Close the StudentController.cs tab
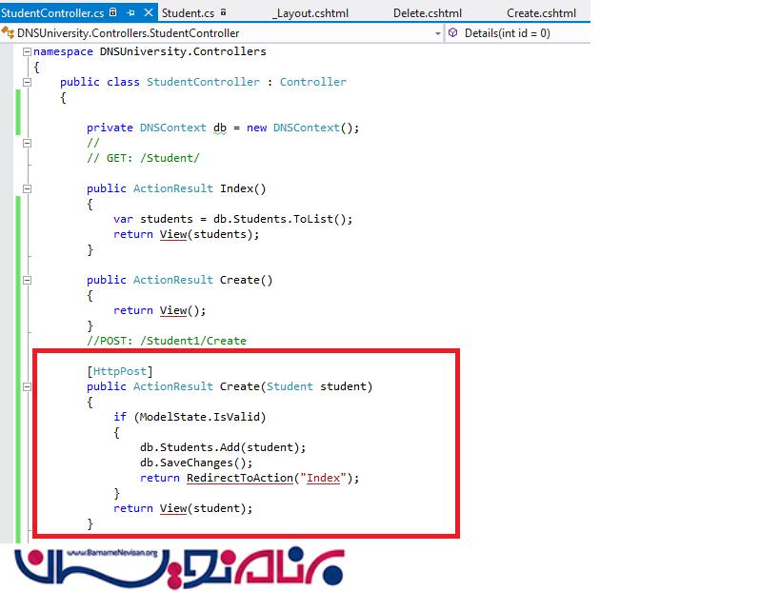The height and width of the screenshot is (591, 780). [148, 13]
